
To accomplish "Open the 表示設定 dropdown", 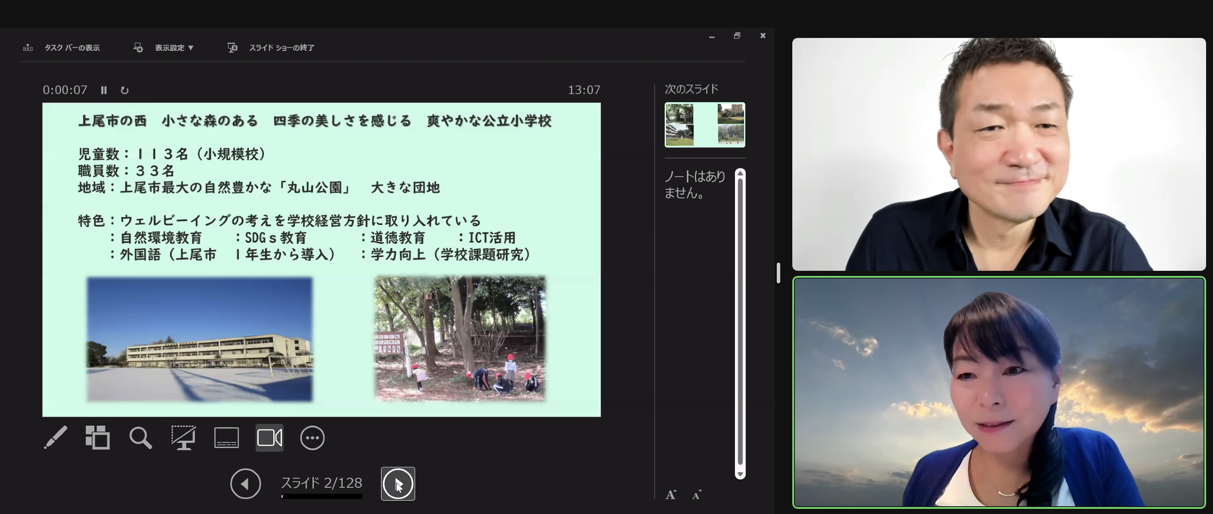I will point(174,47).
